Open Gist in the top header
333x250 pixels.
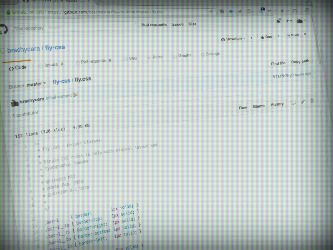192,24
